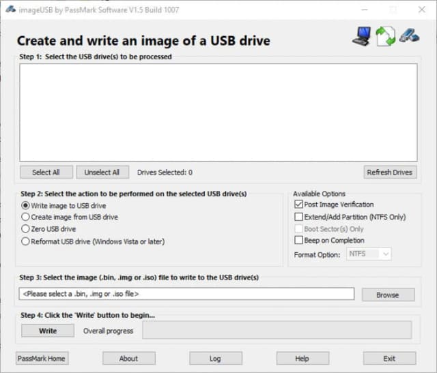Viewport: 437px width, 373px height.
Task: Start writing with the Write button
Action: [x=48, y=331]
